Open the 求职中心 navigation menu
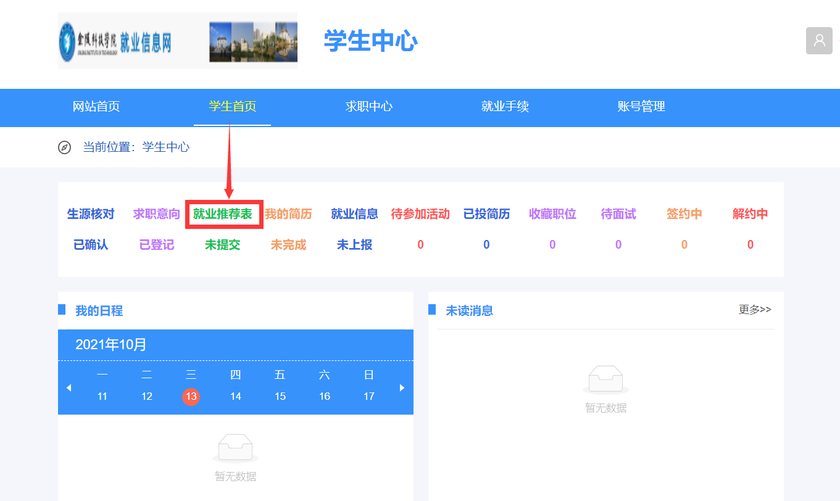 pos(369,107)
